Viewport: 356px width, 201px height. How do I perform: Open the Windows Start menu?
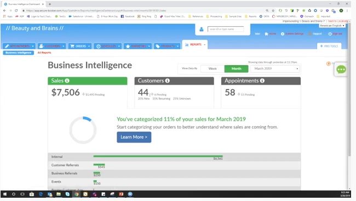5,194
